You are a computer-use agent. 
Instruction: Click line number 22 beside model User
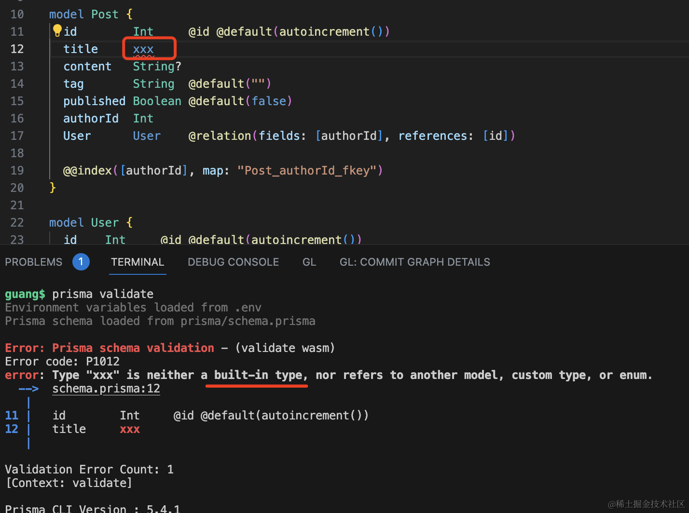[17, 223]
